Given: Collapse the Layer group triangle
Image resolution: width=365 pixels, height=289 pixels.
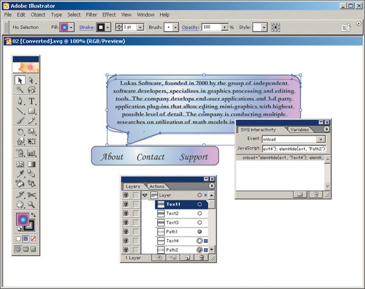Looking at the screenshot, I should (x=145, y=195).
